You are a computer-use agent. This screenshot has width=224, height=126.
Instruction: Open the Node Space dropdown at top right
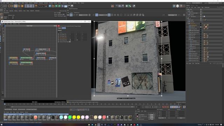197,3
